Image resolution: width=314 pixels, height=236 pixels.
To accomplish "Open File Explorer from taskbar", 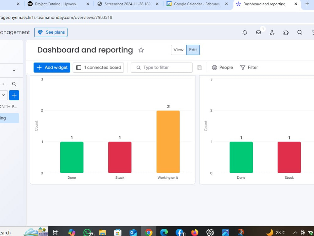I will (102, 233).
